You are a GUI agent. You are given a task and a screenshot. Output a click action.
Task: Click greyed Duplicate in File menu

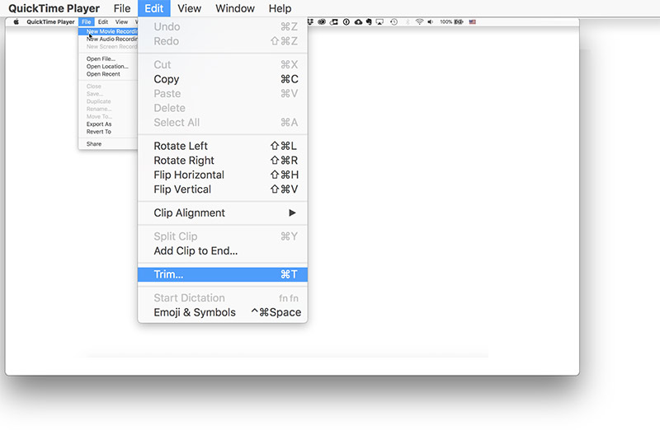click(108, 101)
